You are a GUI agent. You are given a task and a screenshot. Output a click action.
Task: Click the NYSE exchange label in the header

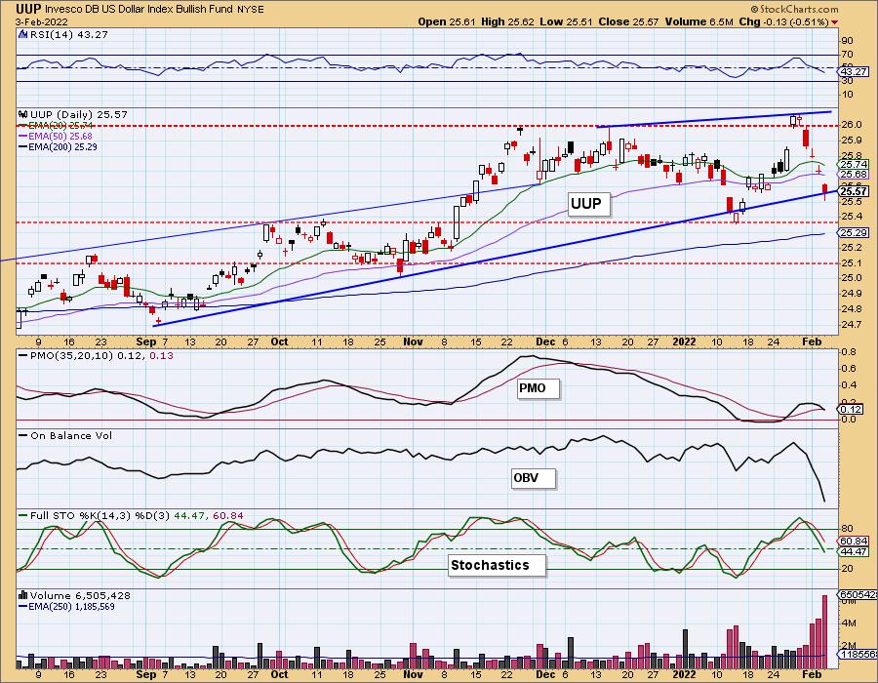pos(249,10)
